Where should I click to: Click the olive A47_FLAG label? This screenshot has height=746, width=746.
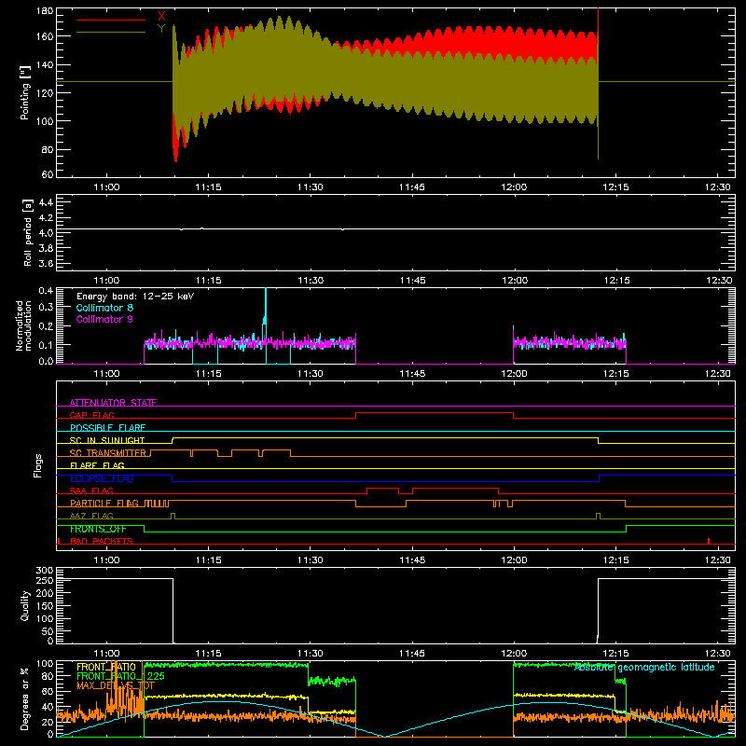coord(91,516)
